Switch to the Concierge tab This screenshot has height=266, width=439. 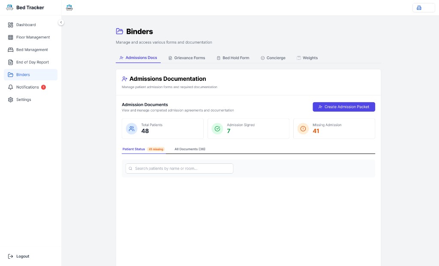273,58
